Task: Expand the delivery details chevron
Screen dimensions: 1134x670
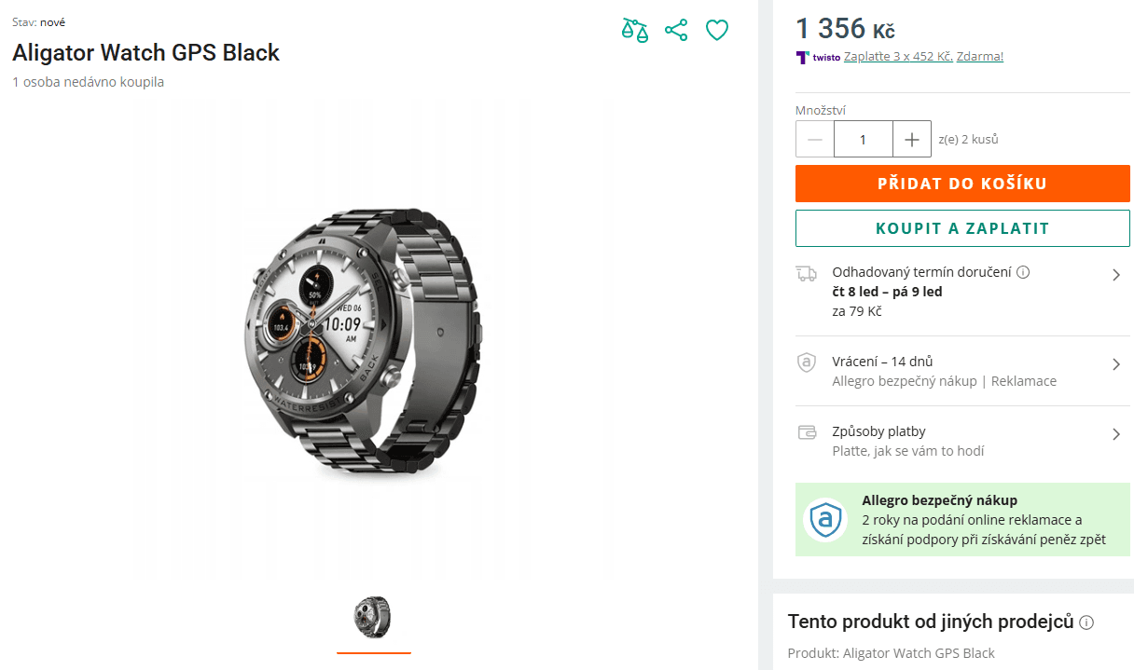Action: [x=1118, y=272]
